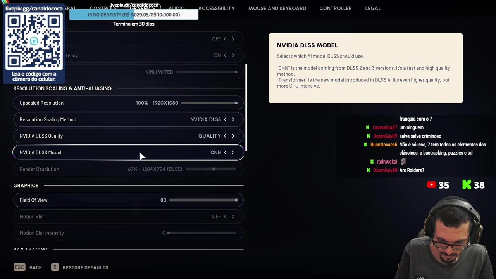Click the QUALITY value text
496x279 pixels.
click(x=209, y=136)
